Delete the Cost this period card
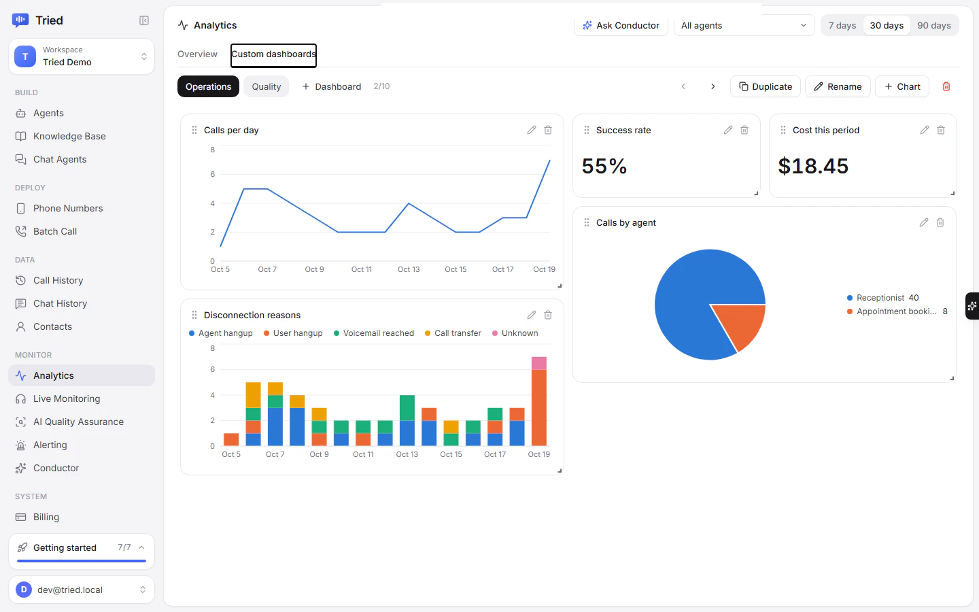 [x=941, y=130]
